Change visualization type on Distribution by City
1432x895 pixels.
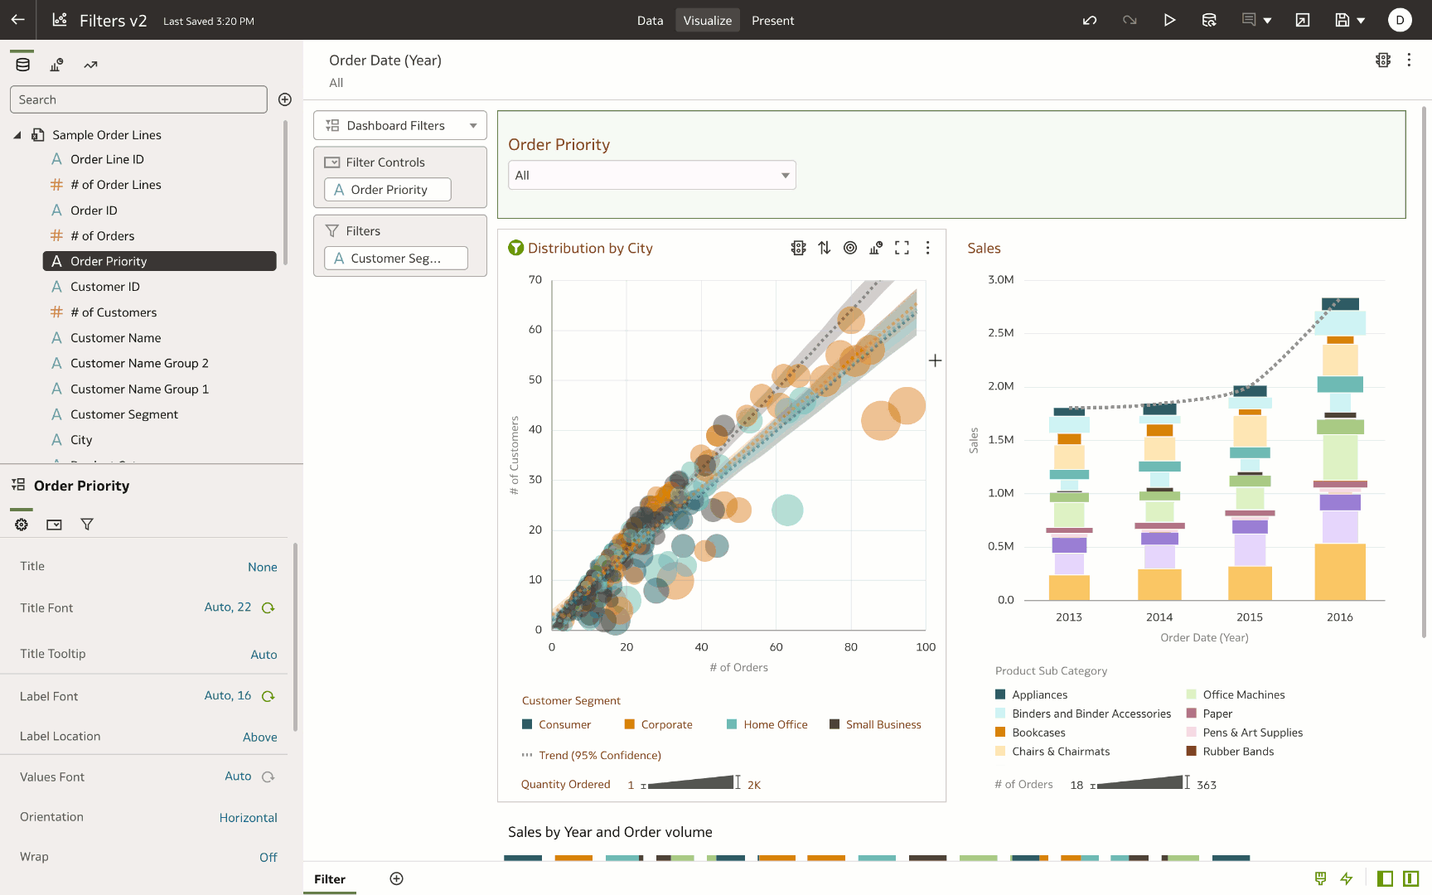876,248
